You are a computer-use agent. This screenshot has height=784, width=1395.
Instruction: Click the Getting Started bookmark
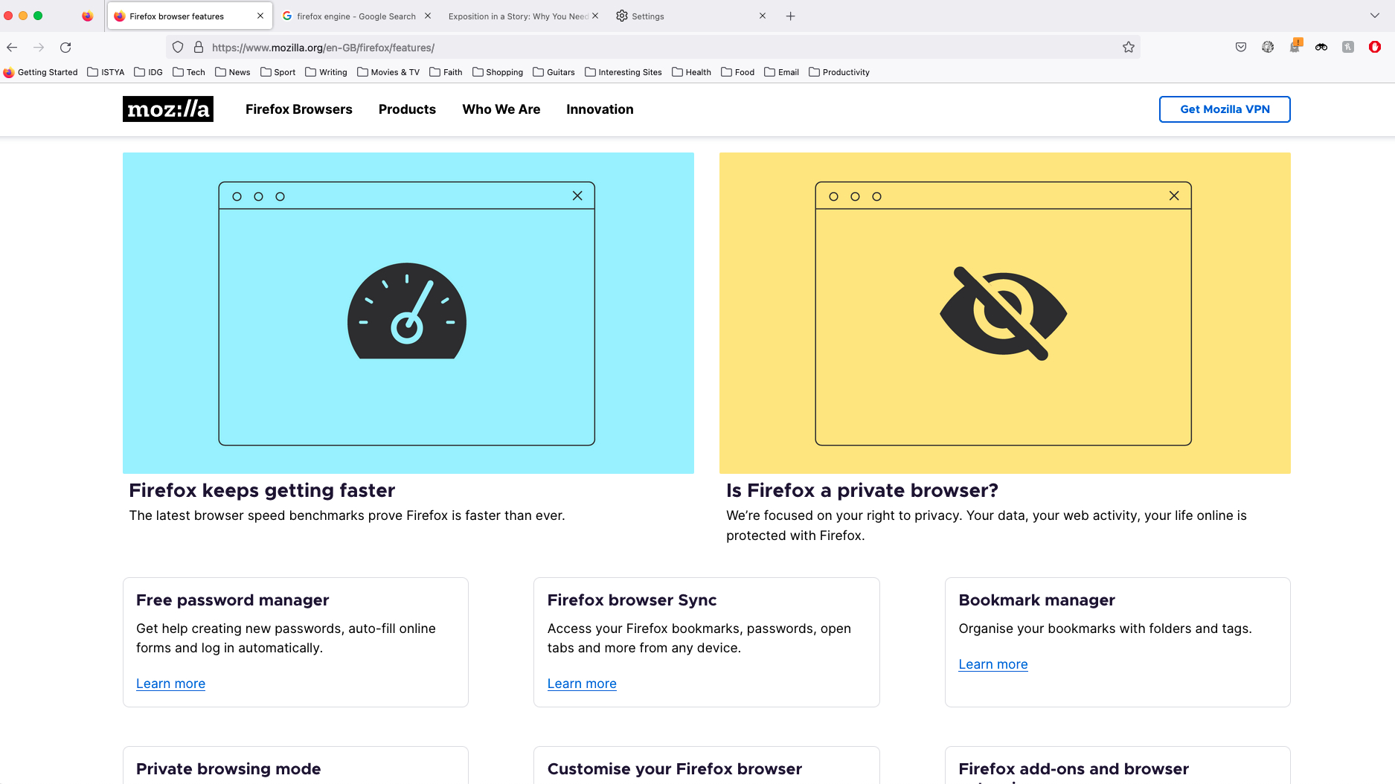pyautogui.click(x=41, y=72)
